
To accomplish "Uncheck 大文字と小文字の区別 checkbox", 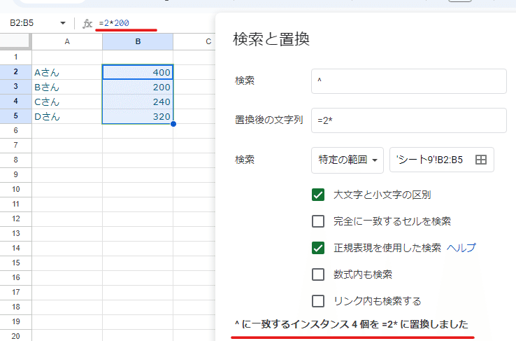I will coord(318,195).
